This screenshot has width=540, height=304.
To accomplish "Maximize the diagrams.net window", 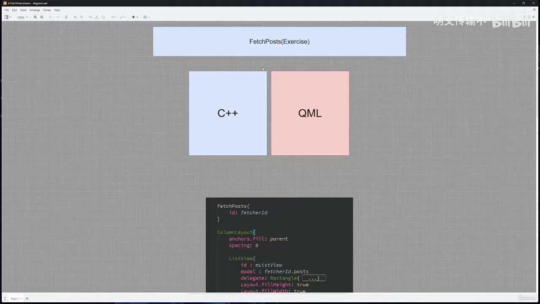I will [524, 3].
